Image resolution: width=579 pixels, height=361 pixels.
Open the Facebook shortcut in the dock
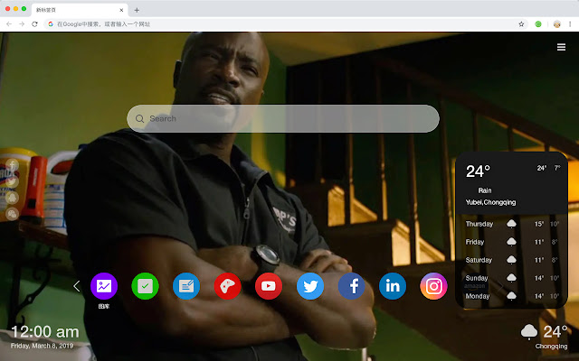[x=352, y=286]
